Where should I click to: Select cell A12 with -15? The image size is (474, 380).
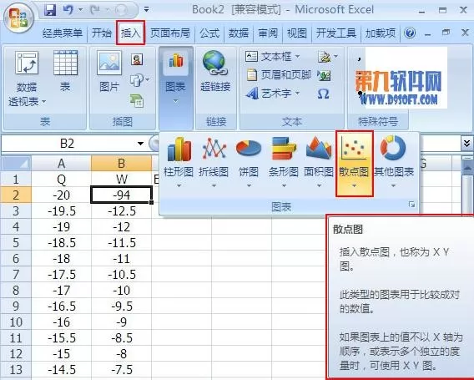pyautogui.click(x=61, y=353)
